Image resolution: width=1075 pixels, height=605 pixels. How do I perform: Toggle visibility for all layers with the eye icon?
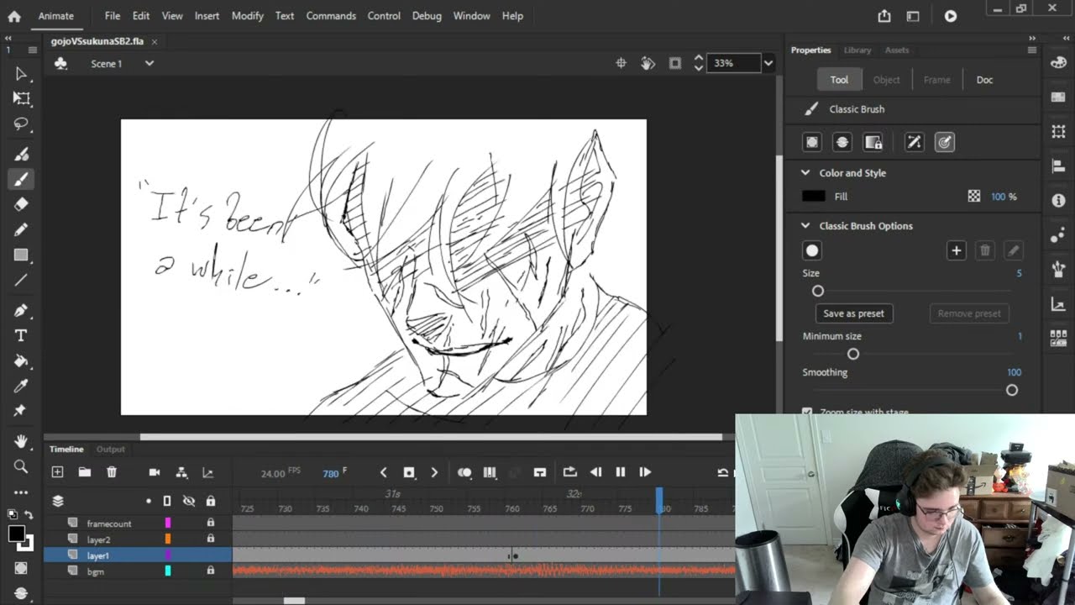(x=189, y=501)
